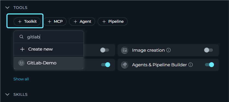Click the Agents & Pipeline Builder icon

pyautogui.click(x=125, y=65)
